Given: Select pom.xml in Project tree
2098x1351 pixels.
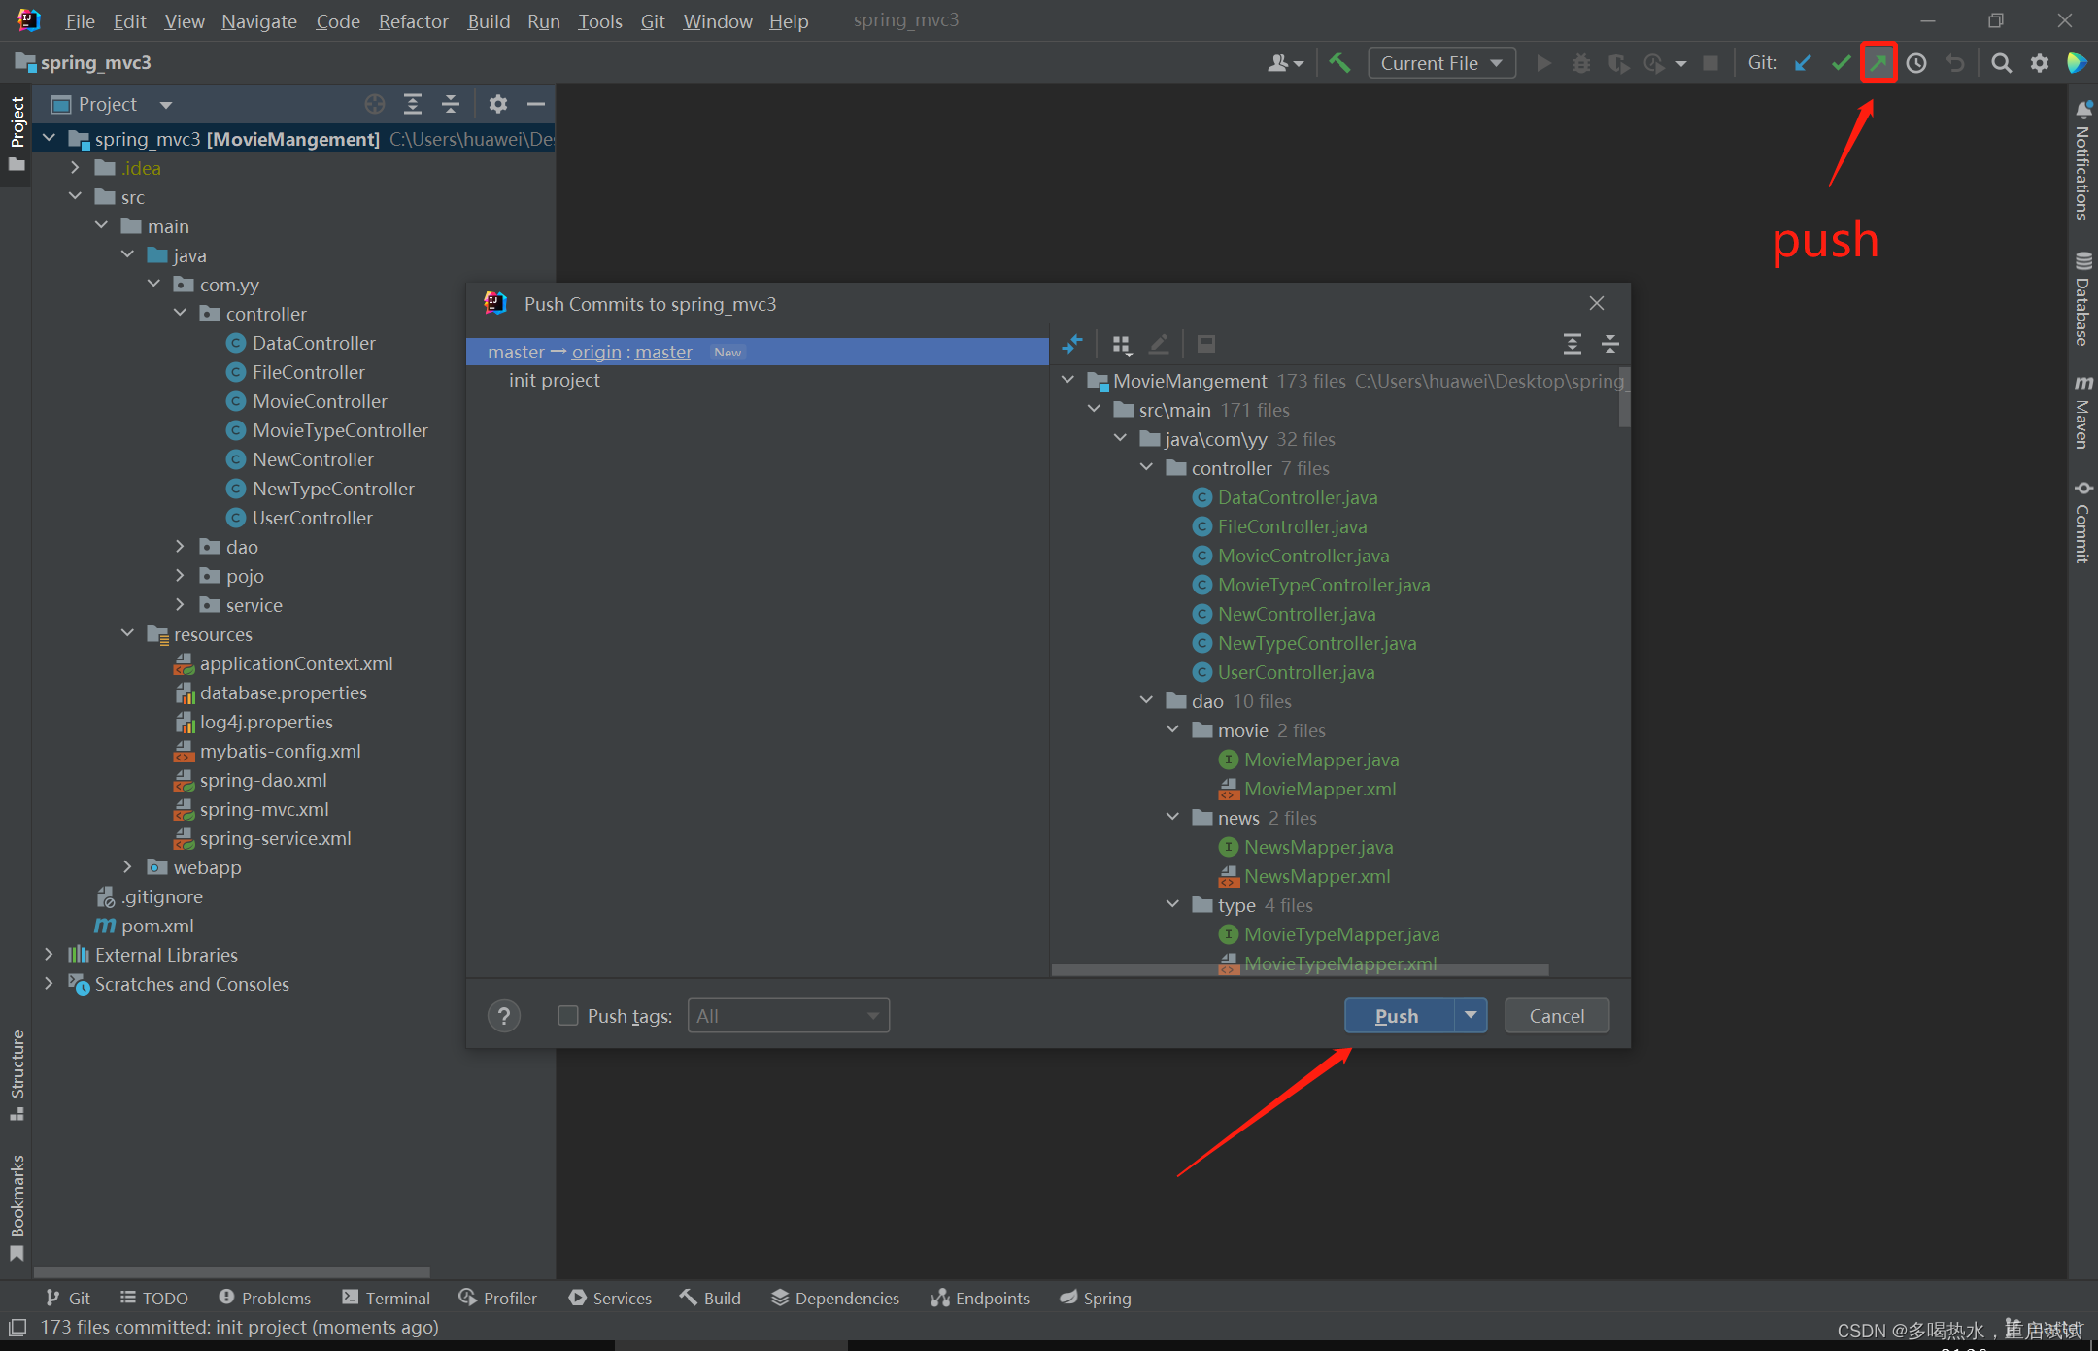Looking at the screenshot, I should point(157,926).
